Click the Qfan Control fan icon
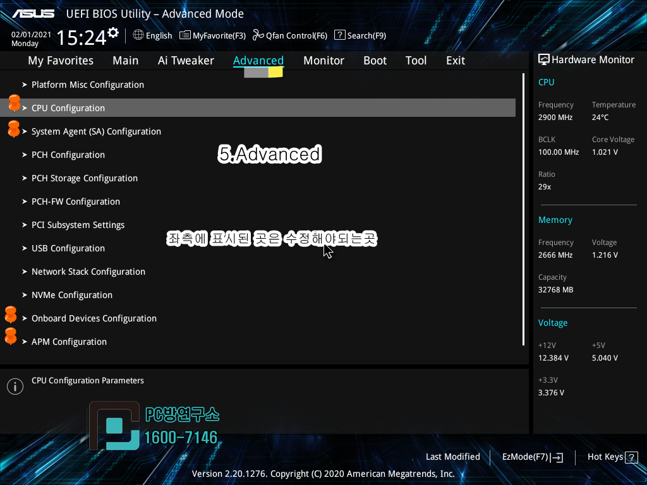Screen dimensions: 647x485 [x=258, y=35]
